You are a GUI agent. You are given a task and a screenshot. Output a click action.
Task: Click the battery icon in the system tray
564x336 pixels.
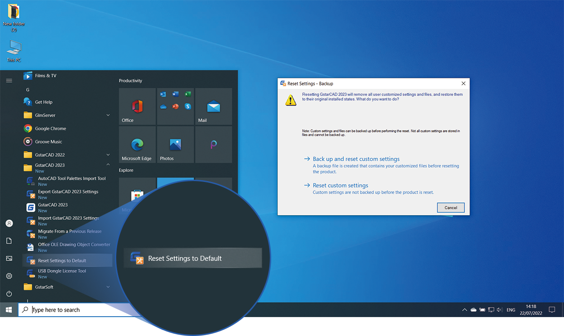click(x=482, y=310)
